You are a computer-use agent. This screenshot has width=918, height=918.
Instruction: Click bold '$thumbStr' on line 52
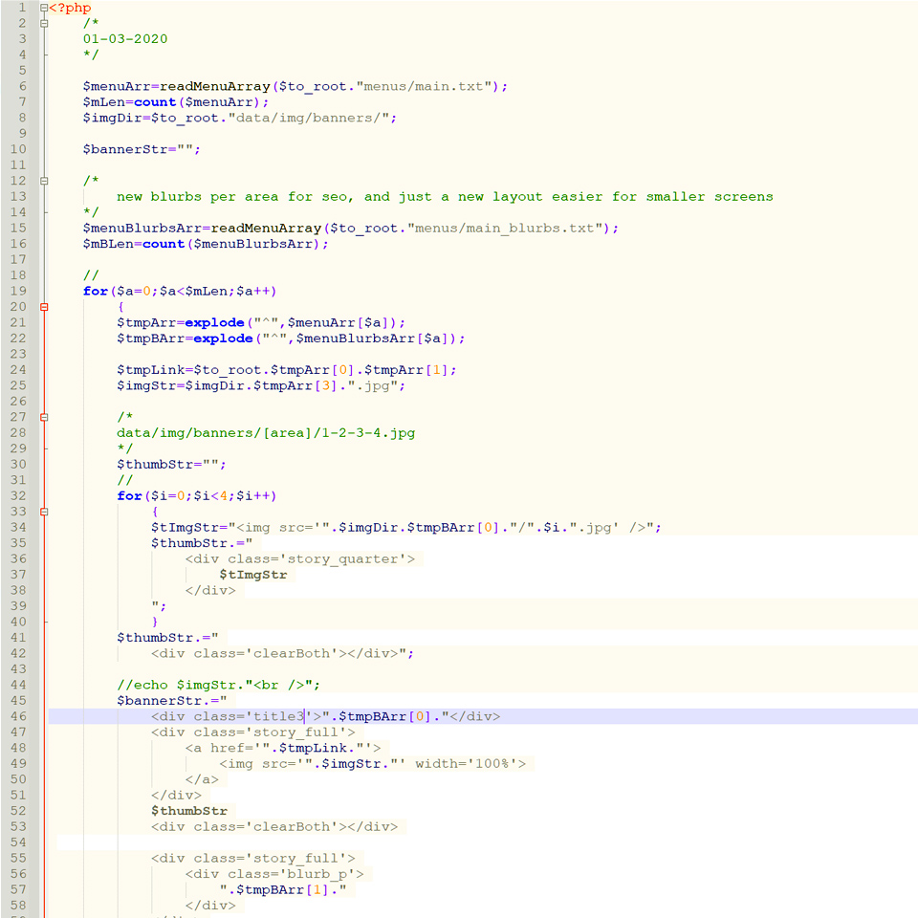tap(189, 811)
